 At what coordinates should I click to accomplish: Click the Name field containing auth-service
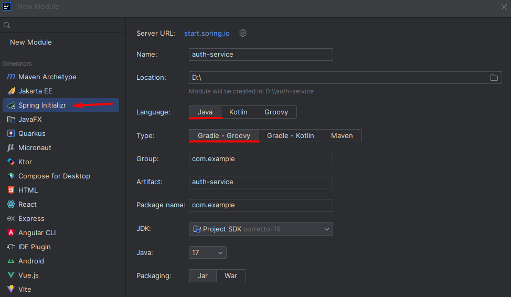(x=261, y=55)
